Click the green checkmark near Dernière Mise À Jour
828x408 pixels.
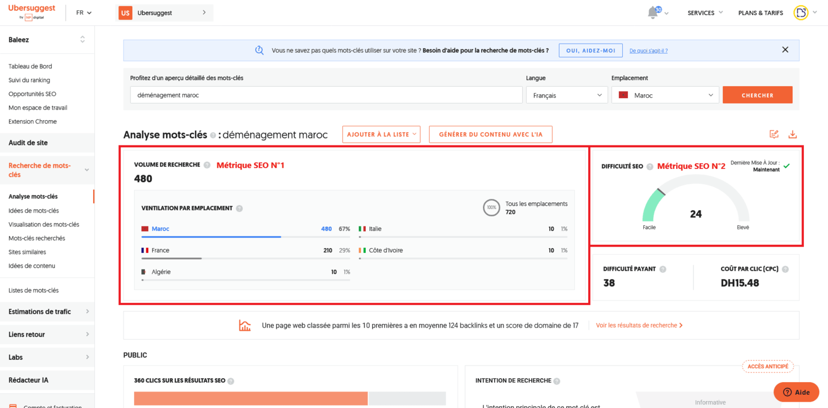787,167
